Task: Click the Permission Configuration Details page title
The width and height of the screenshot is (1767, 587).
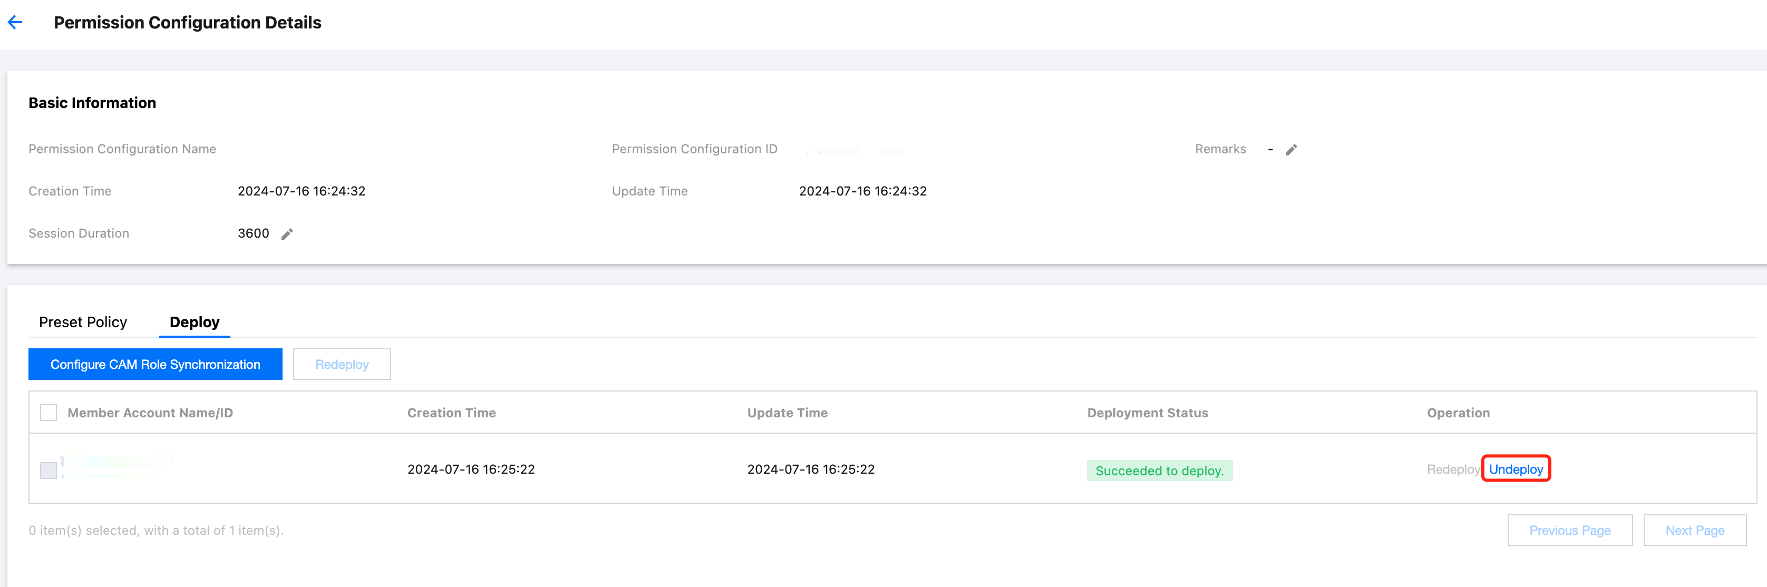Action: pos(187,23)
